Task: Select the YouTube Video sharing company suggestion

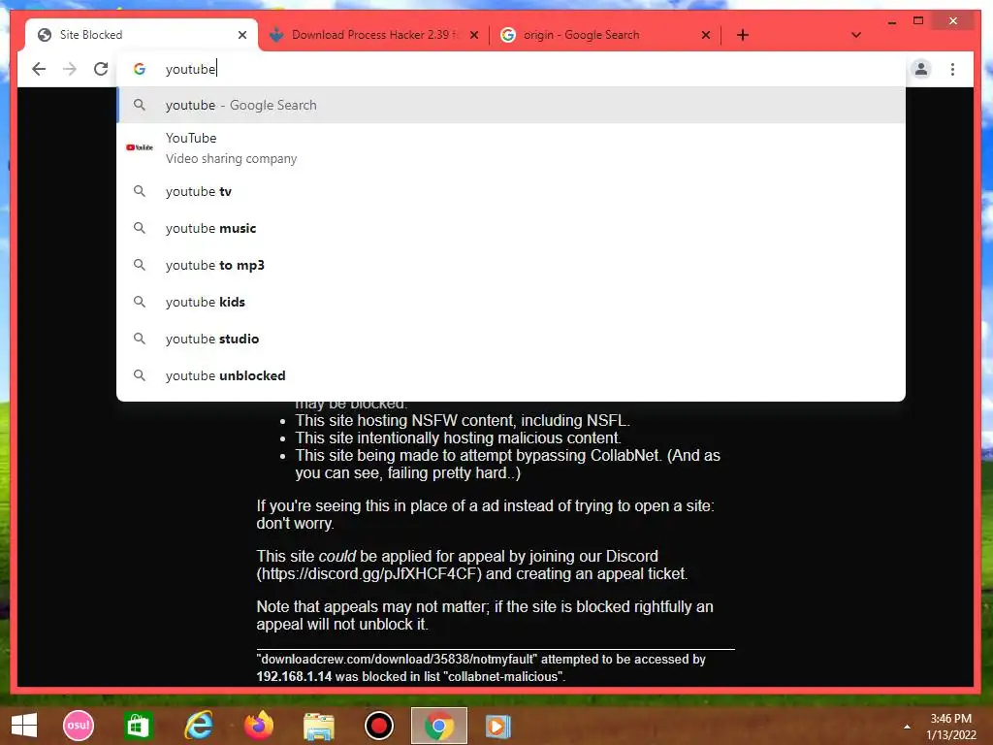Action: point(510,147)
